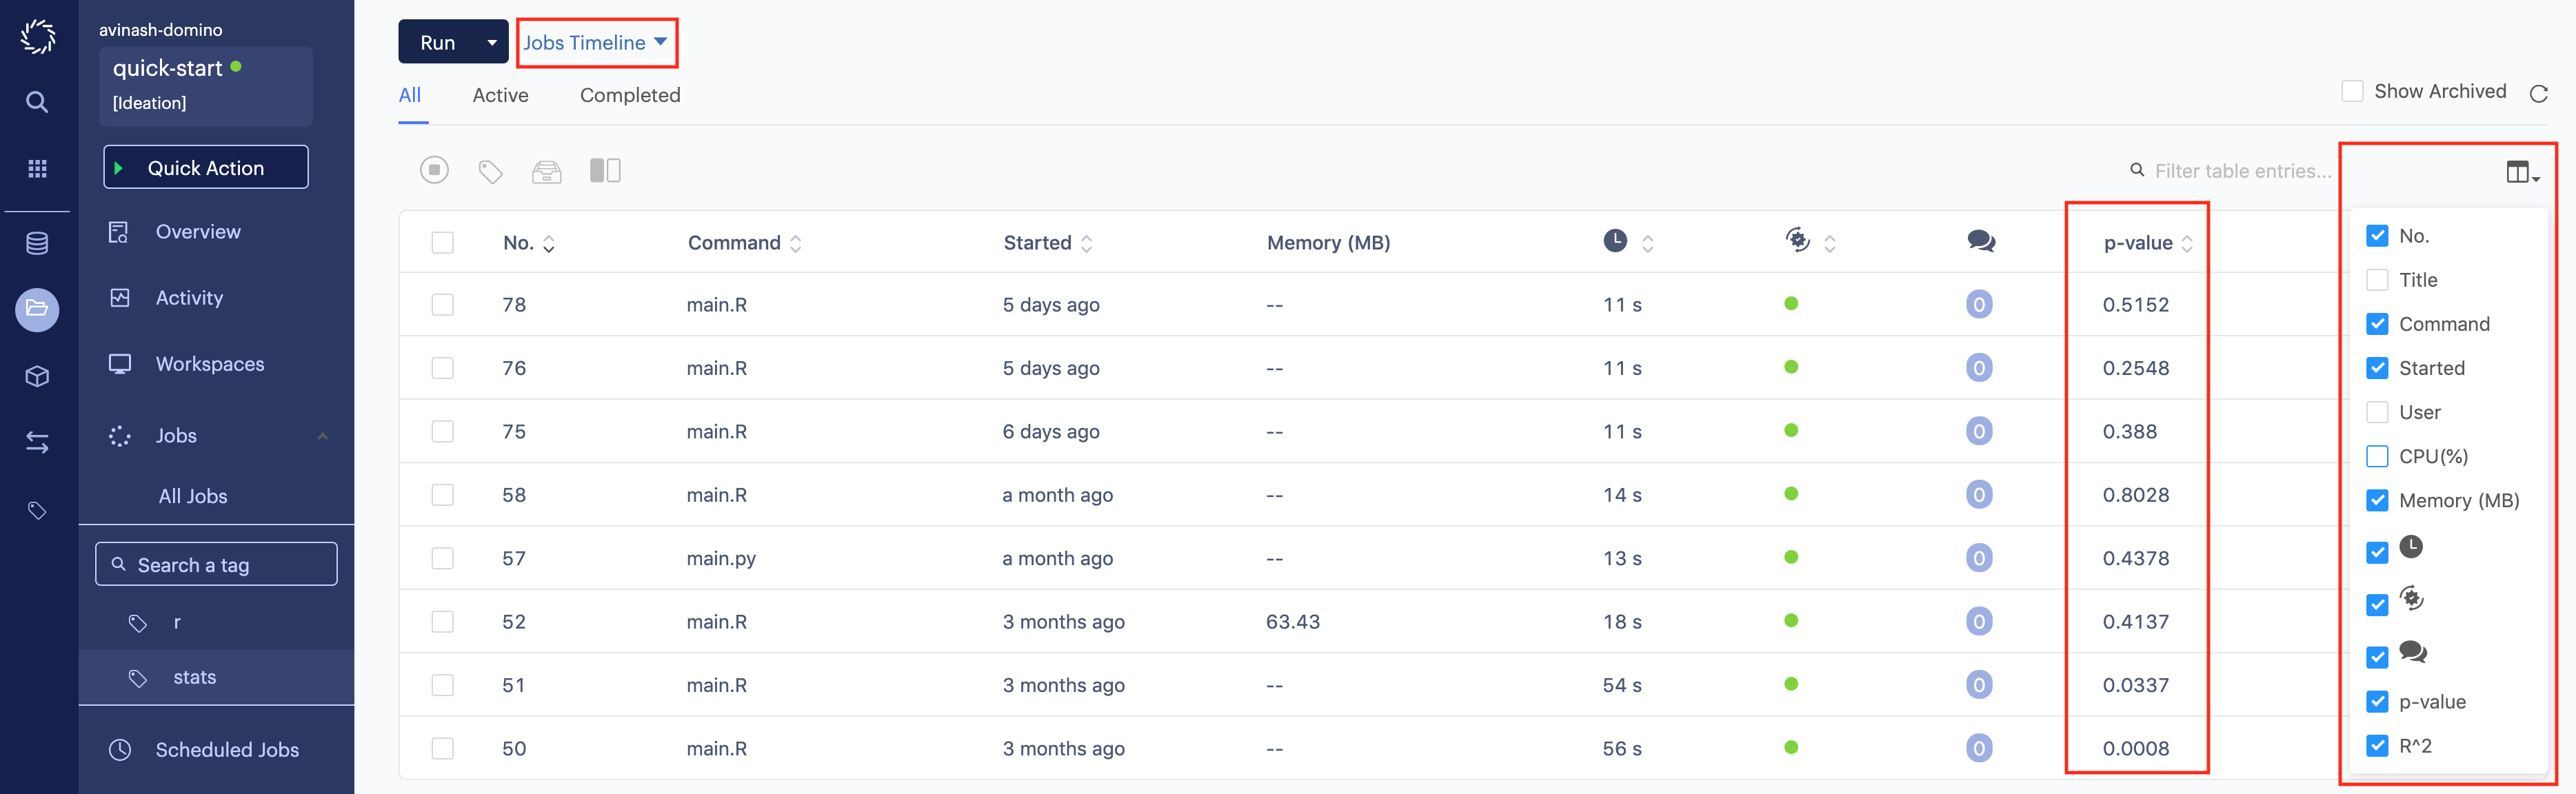Open All Jobs link
This screenshot has width=2576, height=794.
point(193,496)
